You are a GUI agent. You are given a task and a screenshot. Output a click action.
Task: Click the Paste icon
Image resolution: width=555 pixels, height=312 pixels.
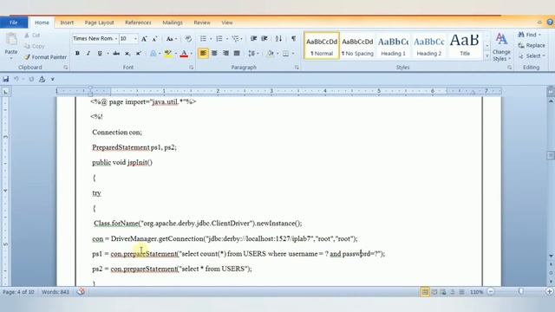click(x=11, y=39)
